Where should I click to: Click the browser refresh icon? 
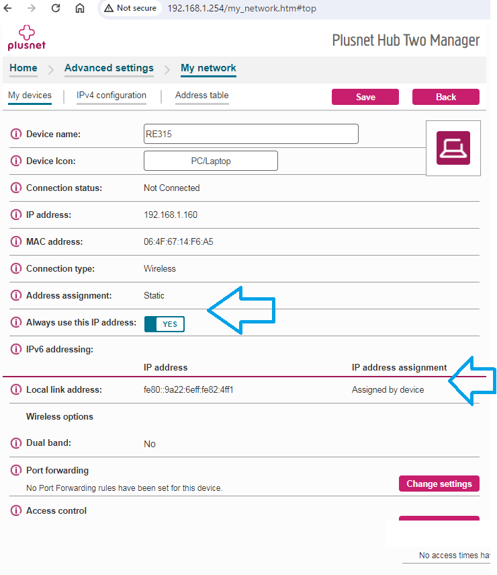(56, 9)
